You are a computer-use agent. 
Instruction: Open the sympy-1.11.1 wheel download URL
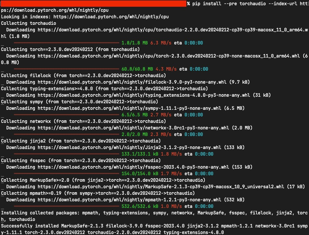[129, 108]
